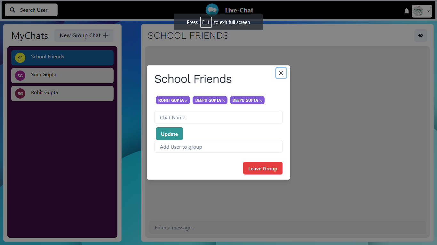Toggle the eye icon beside SCHOOL FRIENDS header
Screen dimensions: 437x245
coord(421,35)
